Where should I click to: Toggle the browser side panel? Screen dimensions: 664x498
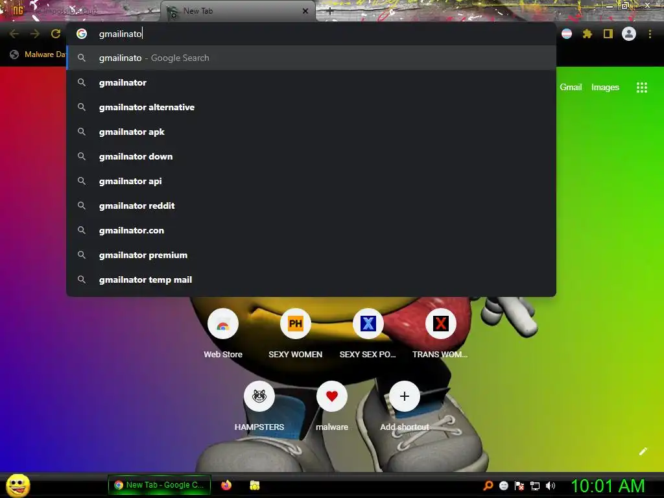(608, 34)
